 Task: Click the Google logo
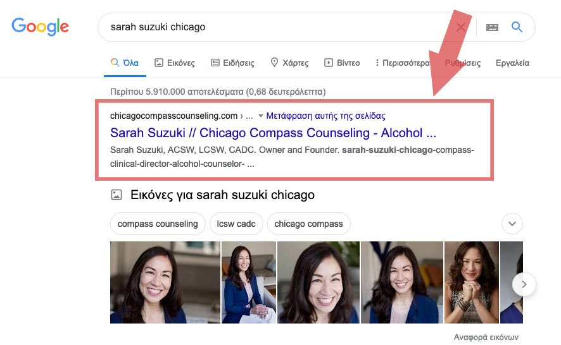tap(40, 27)
